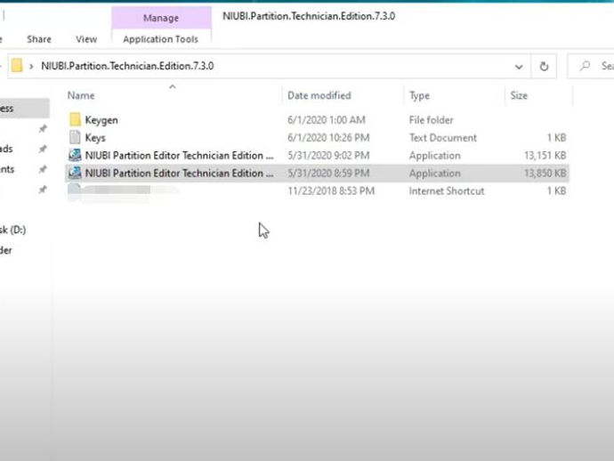Select the disk (D:) navigation item
This screenshot has width=614, height=461.
coord(13,230)
